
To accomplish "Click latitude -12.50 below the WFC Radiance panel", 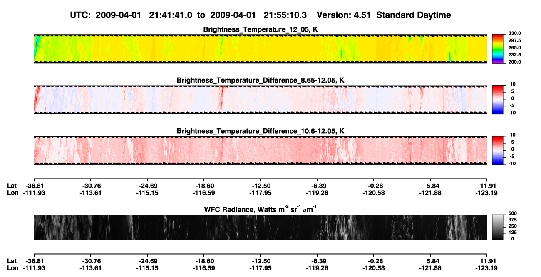I will (x=260, y=261).
